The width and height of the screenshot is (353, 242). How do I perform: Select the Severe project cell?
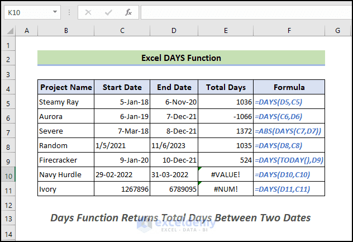click(x=66, y=131)
